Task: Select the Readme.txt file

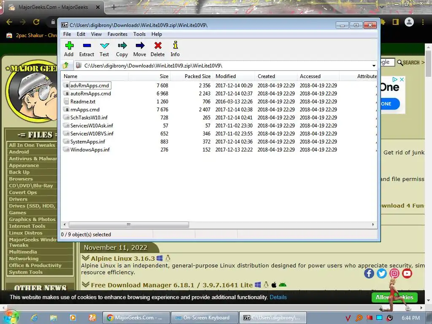Action: (x=83, y=101)
